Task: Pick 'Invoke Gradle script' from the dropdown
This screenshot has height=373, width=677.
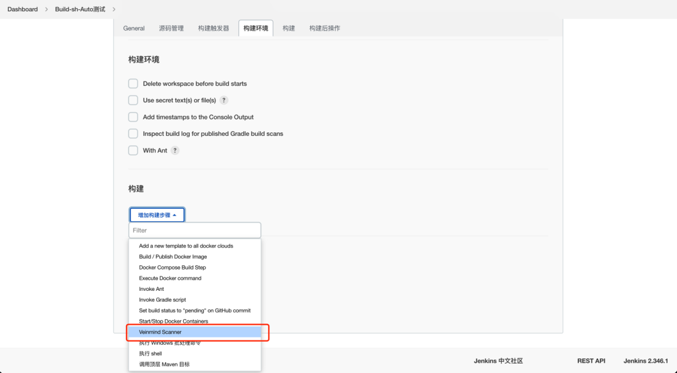Action: pyautogui.click(x=163, y=299)
